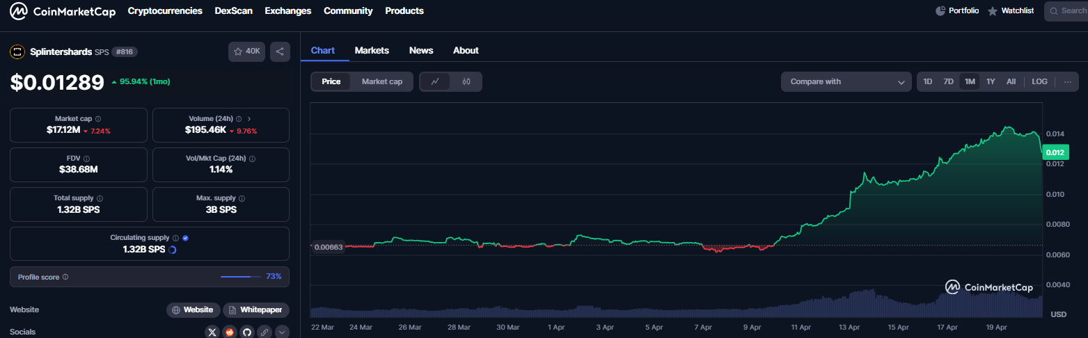
Task: Show Market cap info tooltip icon
Action: (98, 119)
